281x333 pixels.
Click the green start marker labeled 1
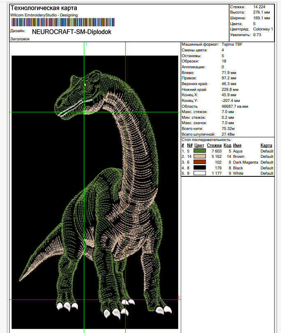(86, 44)
